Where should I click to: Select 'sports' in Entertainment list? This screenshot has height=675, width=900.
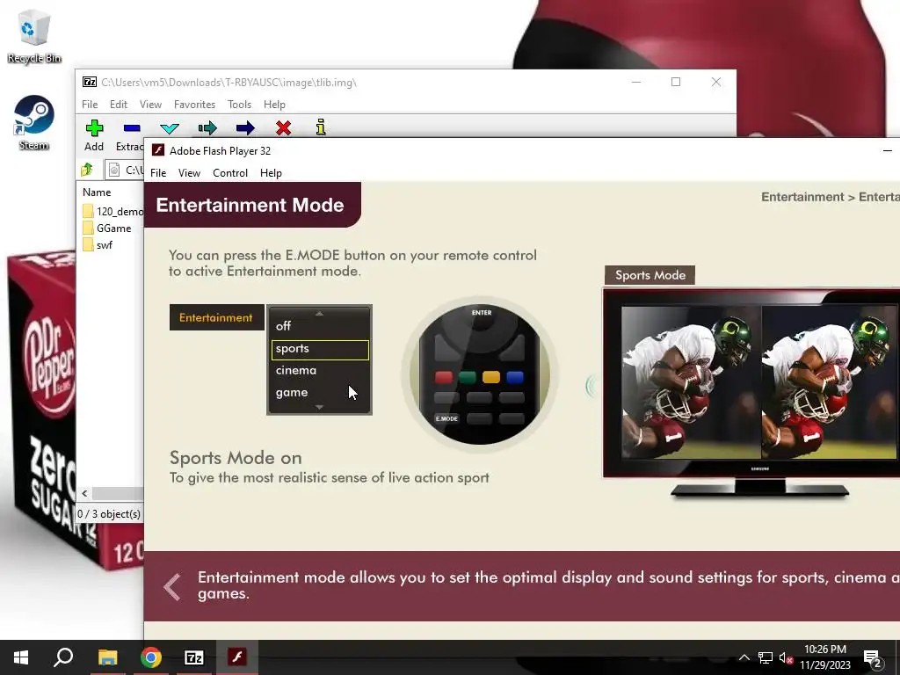[x=320, y=350]
